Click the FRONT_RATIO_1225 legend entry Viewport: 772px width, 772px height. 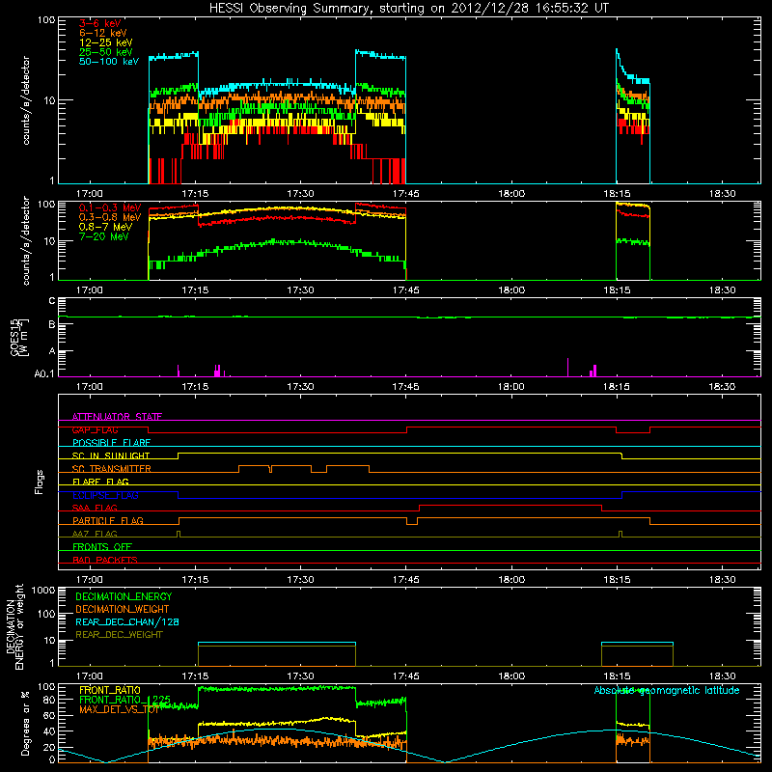pyautogui.click(x=124, y=700)
